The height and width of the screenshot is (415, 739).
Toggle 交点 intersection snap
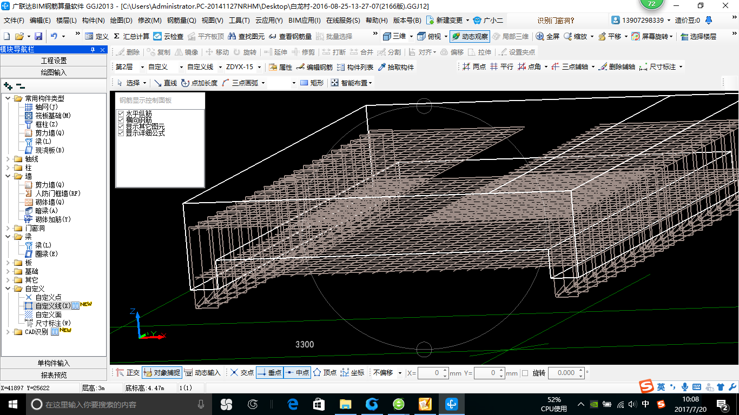(241, 373)
